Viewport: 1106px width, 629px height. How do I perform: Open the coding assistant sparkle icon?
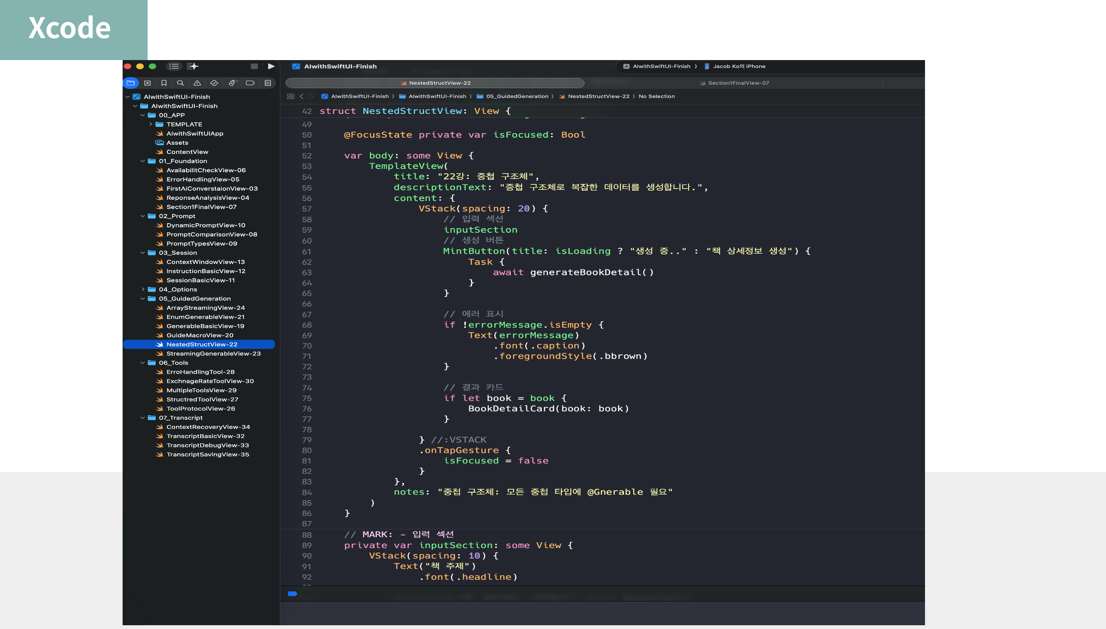193,66
